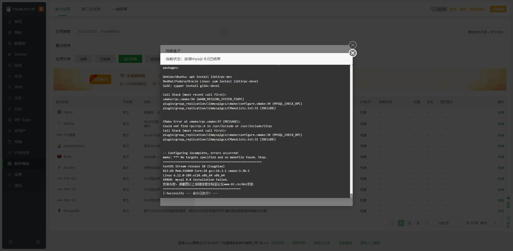Switch to the 一键部署 tab
This screenshot has width=513, height=251.
(120, 9)
